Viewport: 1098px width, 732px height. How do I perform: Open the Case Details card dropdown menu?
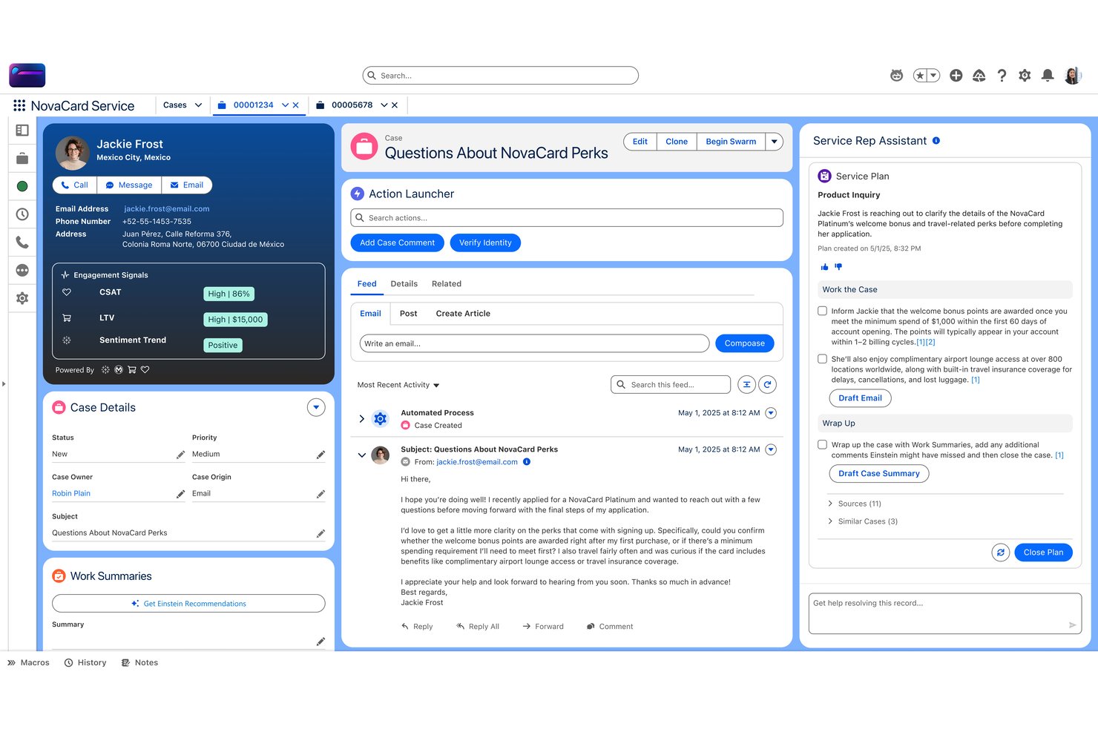click(316, 407)
